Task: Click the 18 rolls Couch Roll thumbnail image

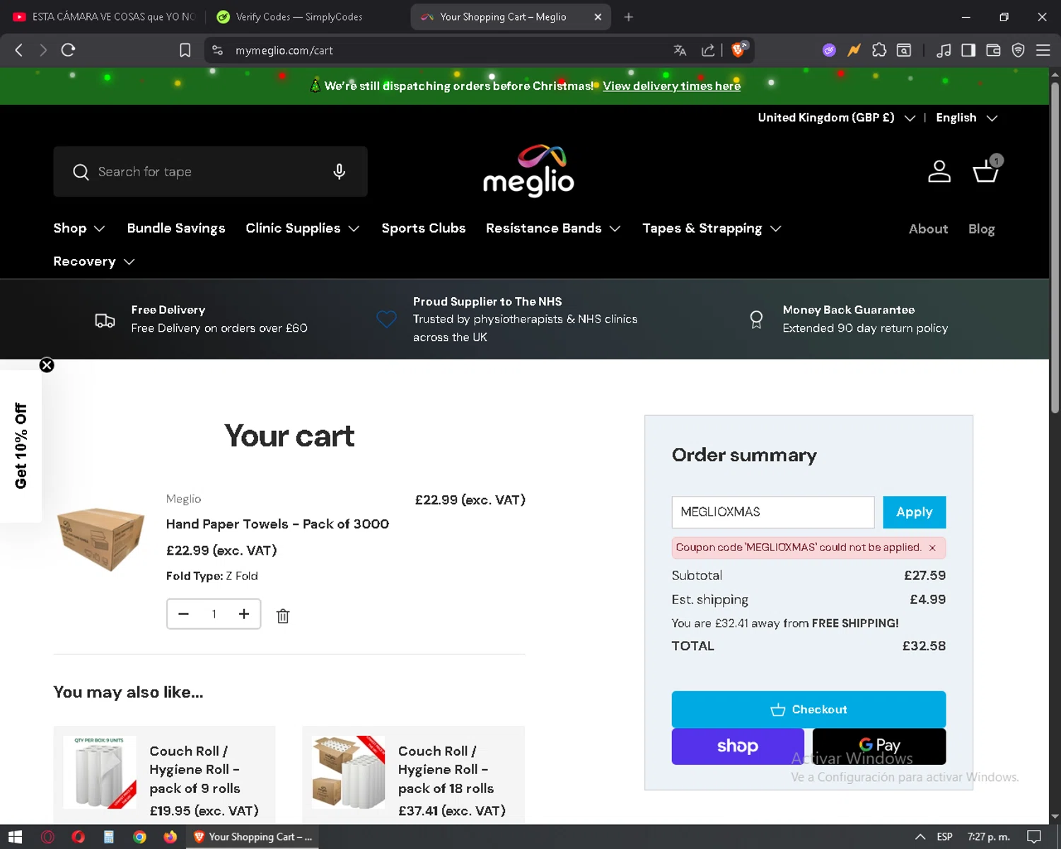Action: coord(348,773)
